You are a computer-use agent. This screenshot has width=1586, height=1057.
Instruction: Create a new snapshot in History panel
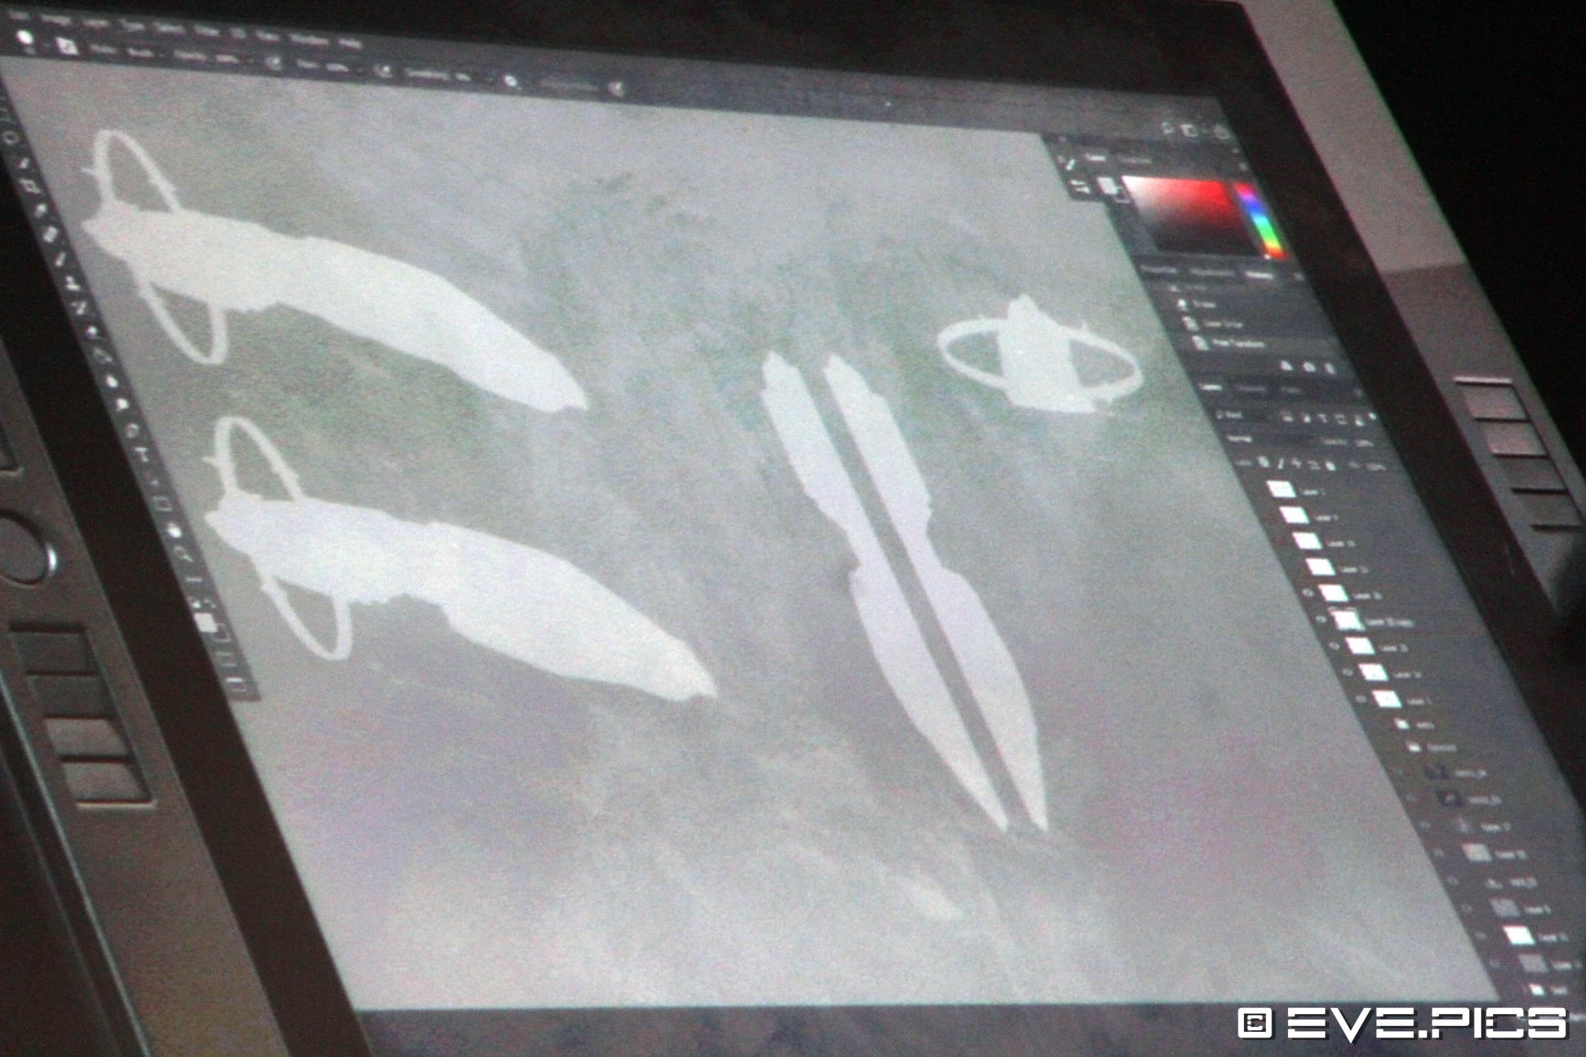[1310, 368]
